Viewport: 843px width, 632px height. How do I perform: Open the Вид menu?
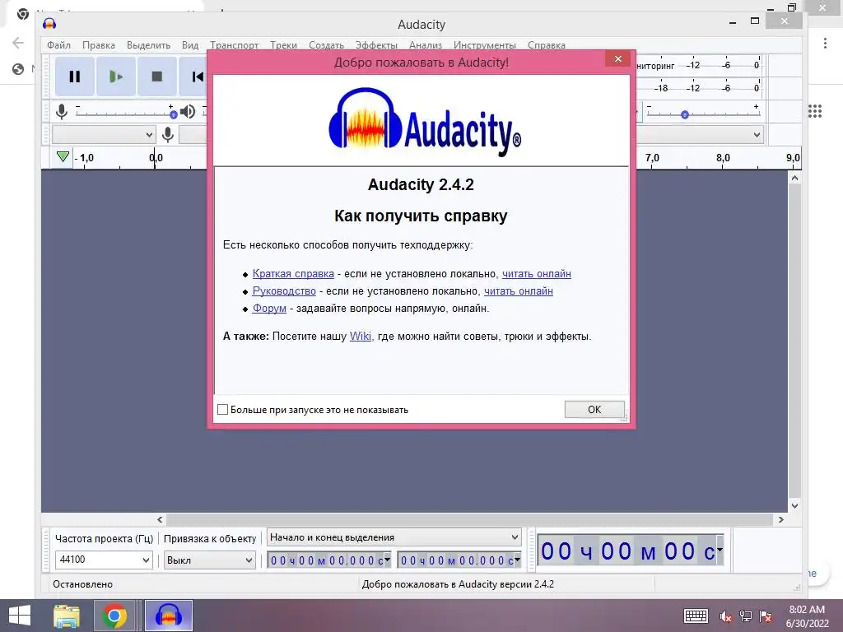coord(190,45)
